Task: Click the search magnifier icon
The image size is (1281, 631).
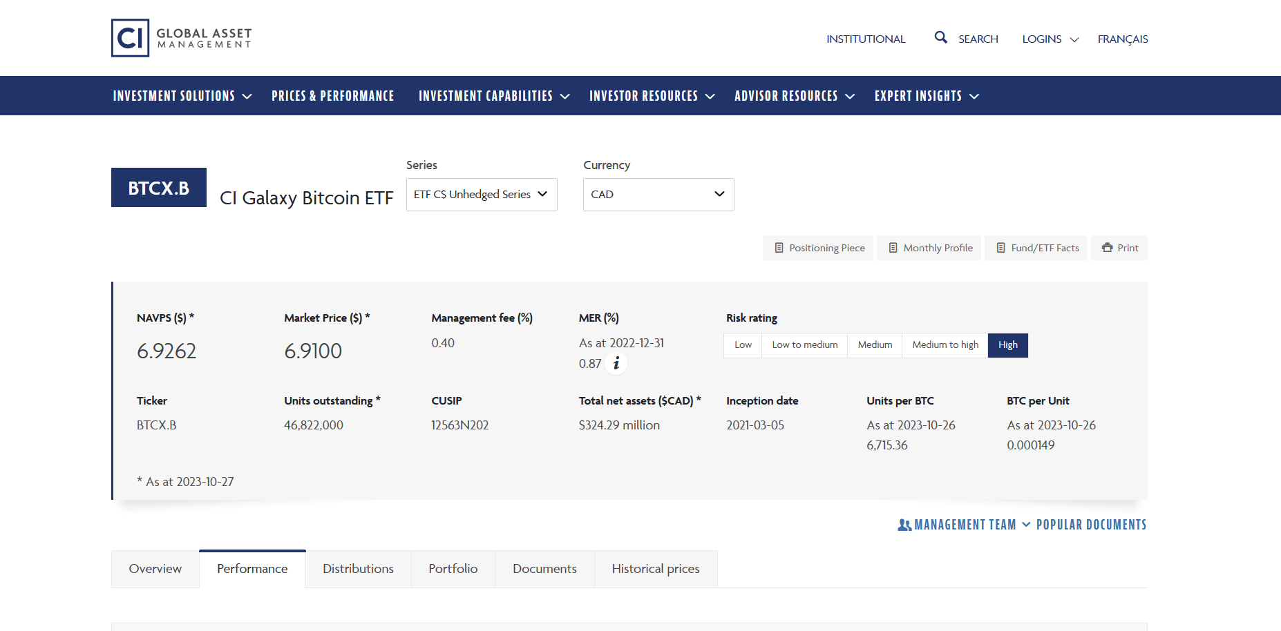Action: 940,37
